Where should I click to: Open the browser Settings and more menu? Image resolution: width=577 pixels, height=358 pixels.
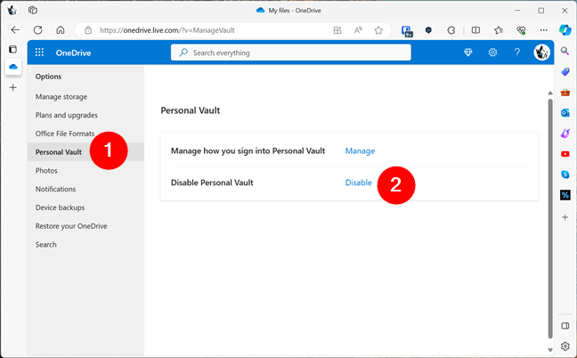coord(543,30)
